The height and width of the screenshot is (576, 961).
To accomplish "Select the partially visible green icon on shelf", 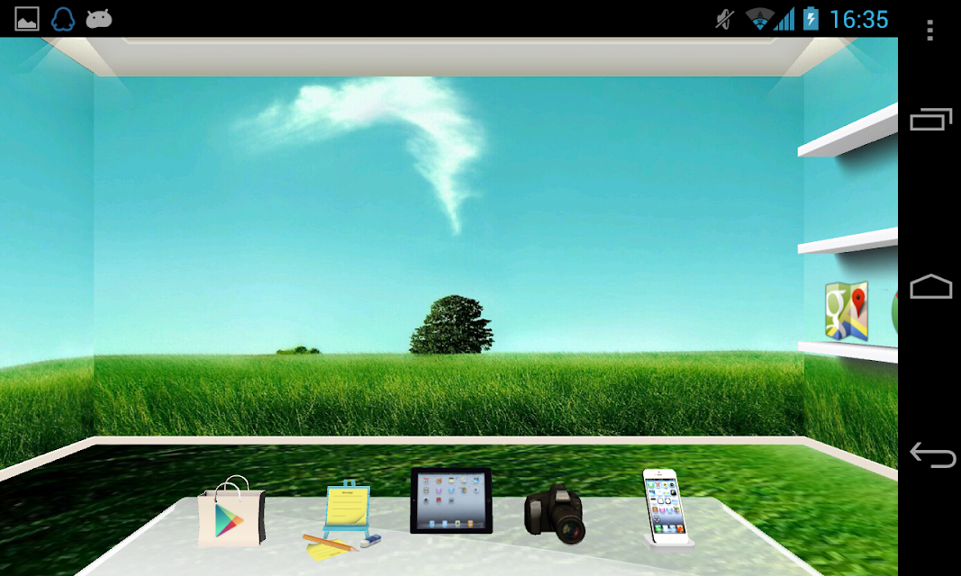I will pyautogui.click(x=894, y=312).
